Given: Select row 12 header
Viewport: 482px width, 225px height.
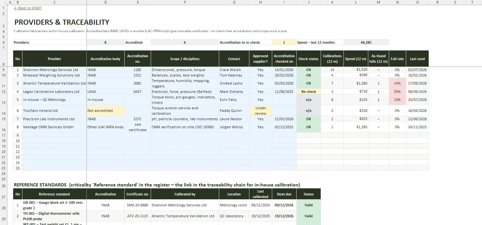Looking at the screenshot, I should (4, 92).
